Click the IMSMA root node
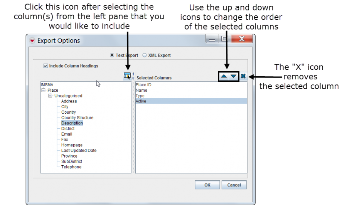Viewport: 347px width, 205px height. (x=46, y=85)
